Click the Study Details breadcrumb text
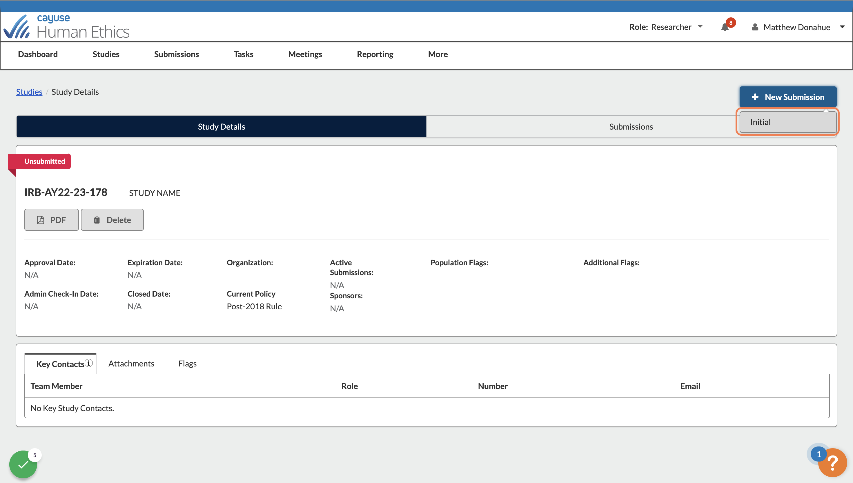The height and width of the screenshot is (483, 853). tap(75, 92)
